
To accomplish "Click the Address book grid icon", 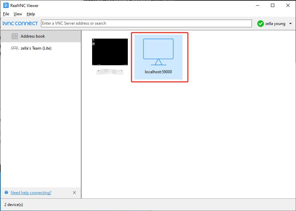I will [x=15, y=36].
